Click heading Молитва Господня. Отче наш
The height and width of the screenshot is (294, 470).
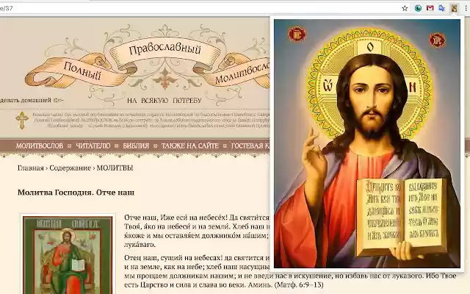coord(76,193)
